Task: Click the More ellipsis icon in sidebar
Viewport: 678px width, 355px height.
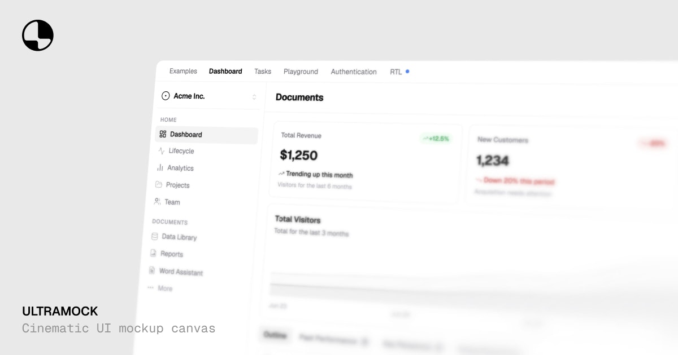Action: coord(149,288)
